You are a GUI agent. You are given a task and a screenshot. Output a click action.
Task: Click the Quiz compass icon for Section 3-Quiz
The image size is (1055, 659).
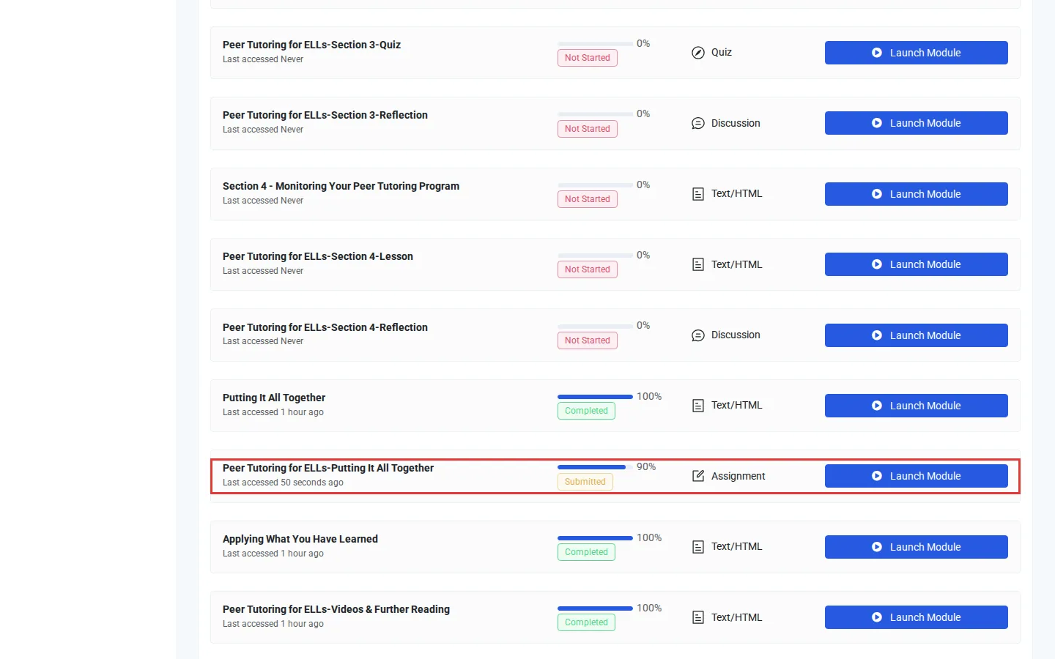tap(698, 53)
